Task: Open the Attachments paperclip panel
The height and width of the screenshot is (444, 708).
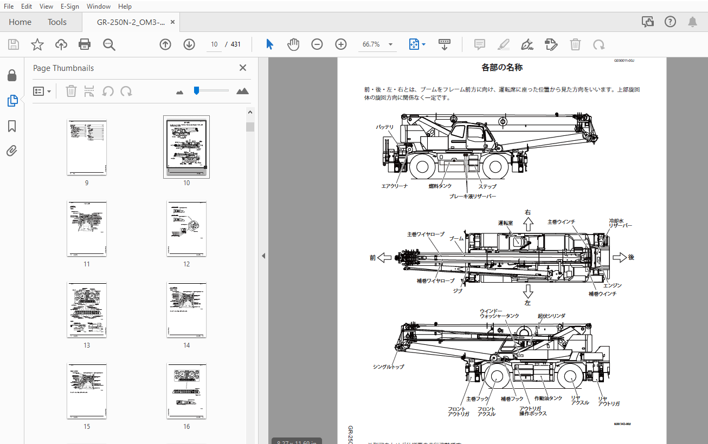Action: click(x=12, y=151)
